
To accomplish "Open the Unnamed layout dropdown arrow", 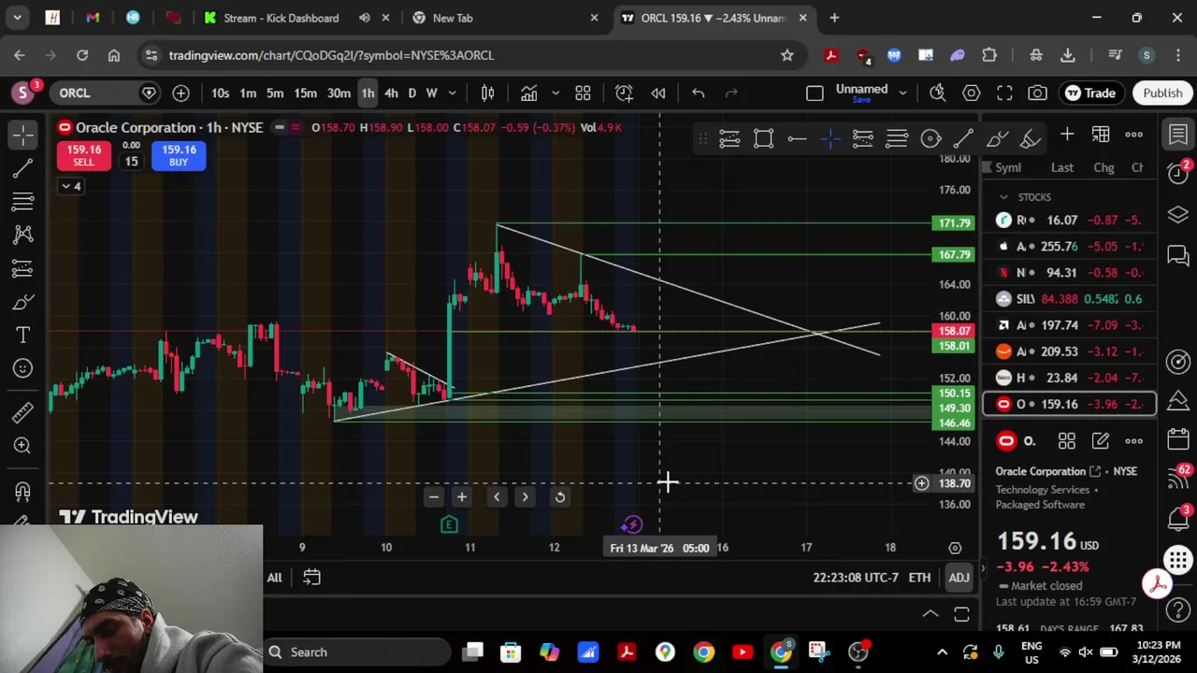I will [902, 93].
